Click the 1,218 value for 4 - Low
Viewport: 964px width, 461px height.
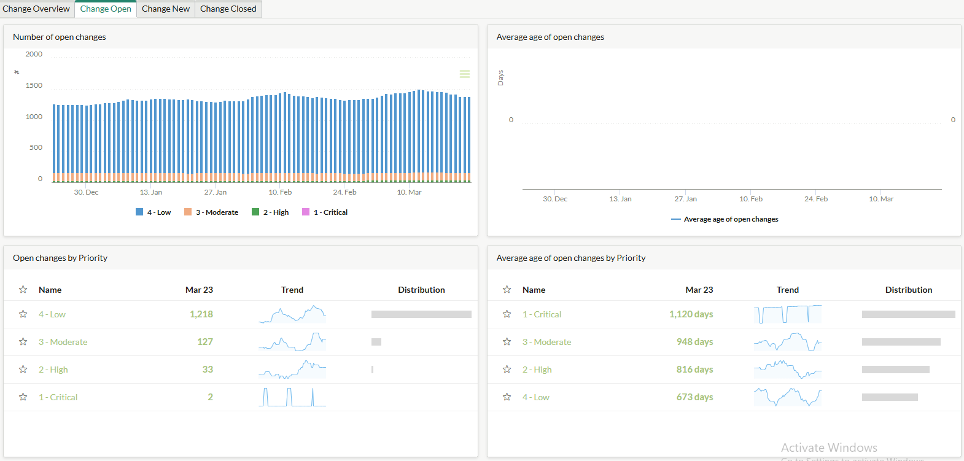click(x=201, y=314)
